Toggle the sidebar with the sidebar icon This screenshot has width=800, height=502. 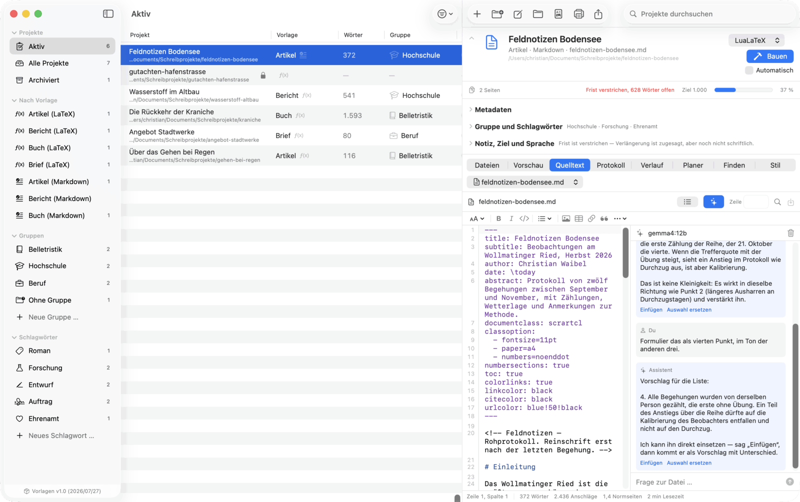coord(108,14)
